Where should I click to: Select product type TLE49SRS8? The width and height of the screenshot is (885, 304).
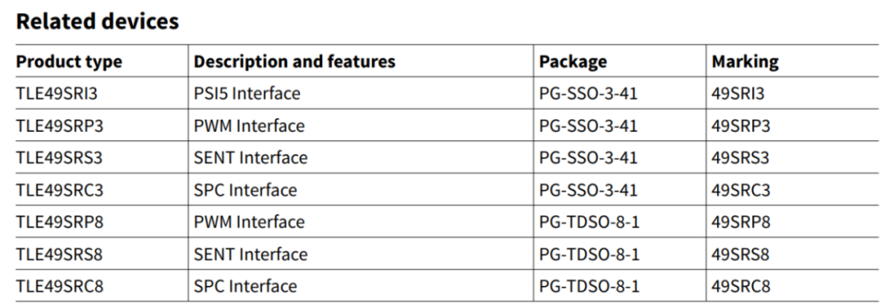[59, 254]
